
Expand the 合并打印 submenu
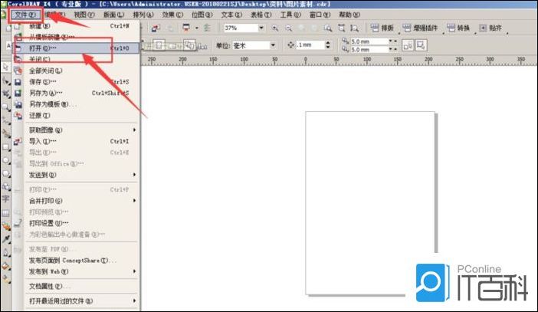coord(134,201)
